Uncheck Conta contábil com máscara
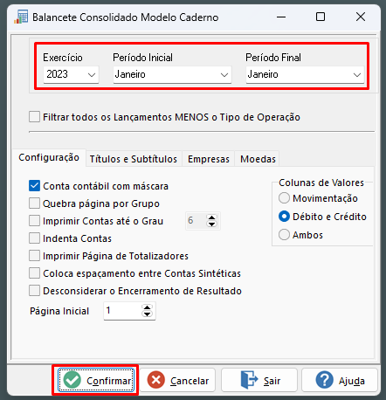The height and width of the screenshot is (400, 386). (x=34, y=186)
